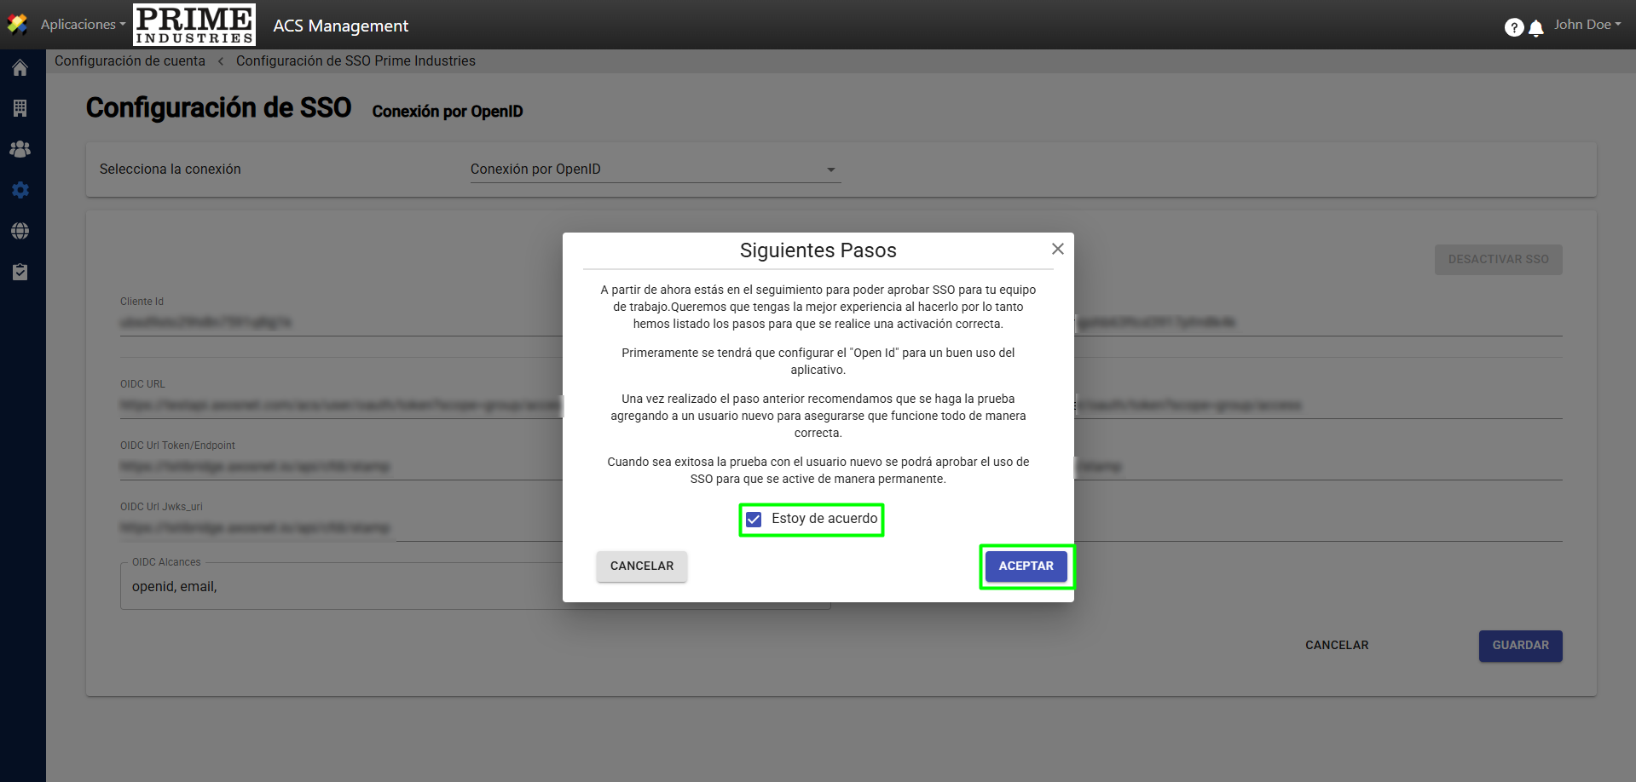Open the notifications bell icon
The image size is (1636, 782).
point(1536,28)
